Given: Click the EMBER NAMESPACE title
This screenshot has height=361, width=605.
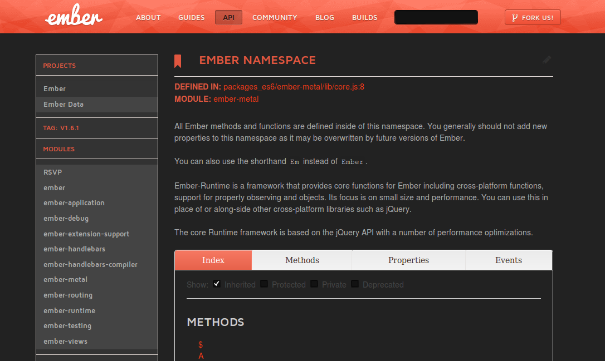Looking at the screenshot, I should click(257, 60).
